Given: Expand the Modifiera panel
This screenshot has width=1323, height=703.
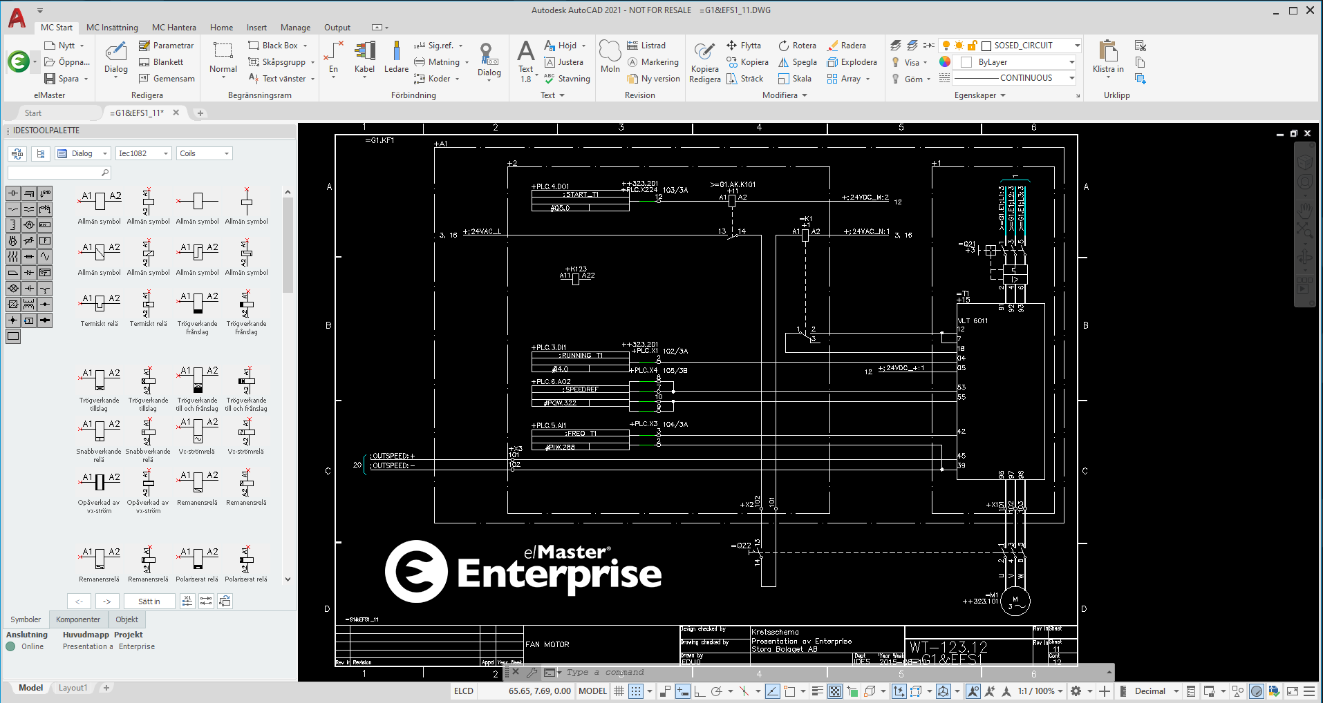Looking at the screenshot, I should click(x=785, y=95).
